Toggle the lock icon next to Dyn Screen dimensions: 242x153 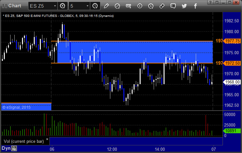coord(14,149)
